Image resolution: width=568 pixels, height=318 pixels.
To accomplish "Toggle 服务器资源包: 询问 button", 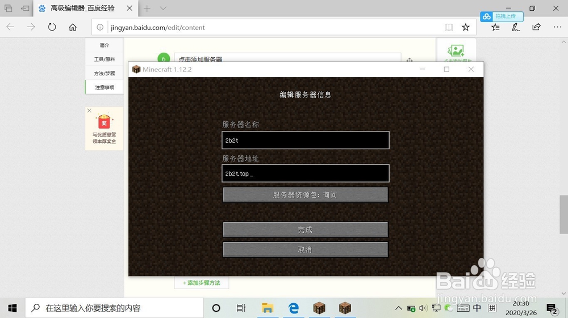I will click(x=306, y=195).
